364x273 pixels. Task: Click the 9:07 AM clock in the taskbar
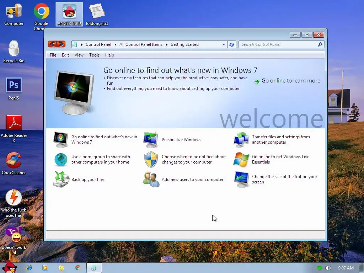[346, 268]
